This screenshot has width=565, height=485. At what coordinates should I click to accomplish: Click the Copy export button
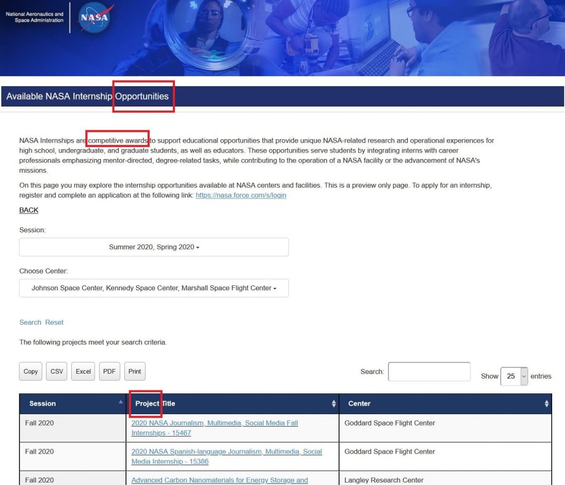tap(31, 372)
